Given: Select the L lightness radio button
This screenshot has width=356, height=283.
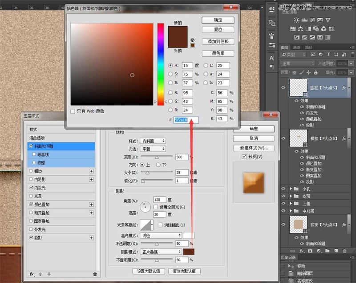Looking at the screenshot, I should (x=206, y=65).
